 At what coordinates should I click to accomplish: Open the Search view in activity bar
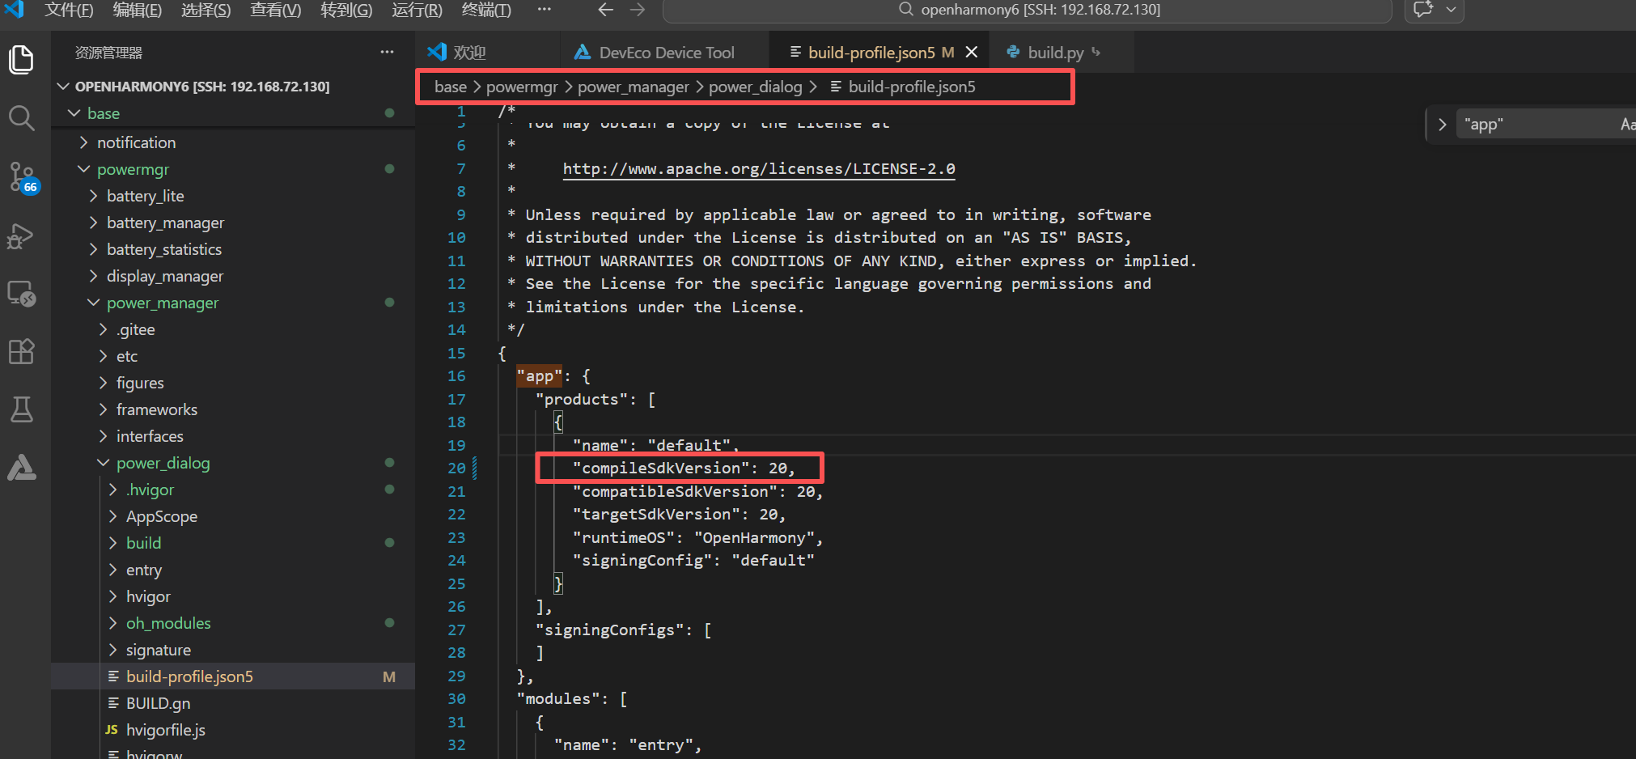pos(22,118)
